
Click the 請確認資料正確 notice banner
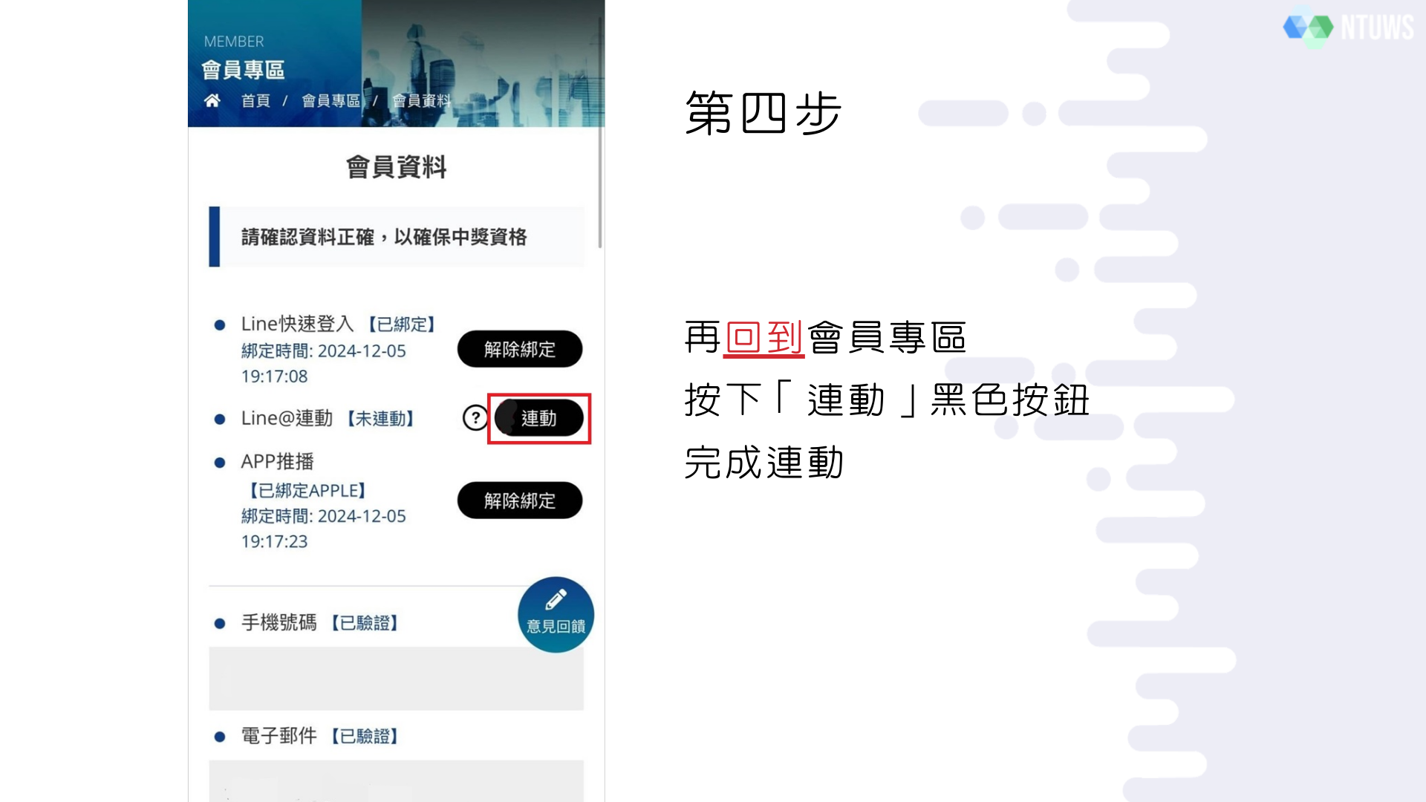(x=396, y=237)
